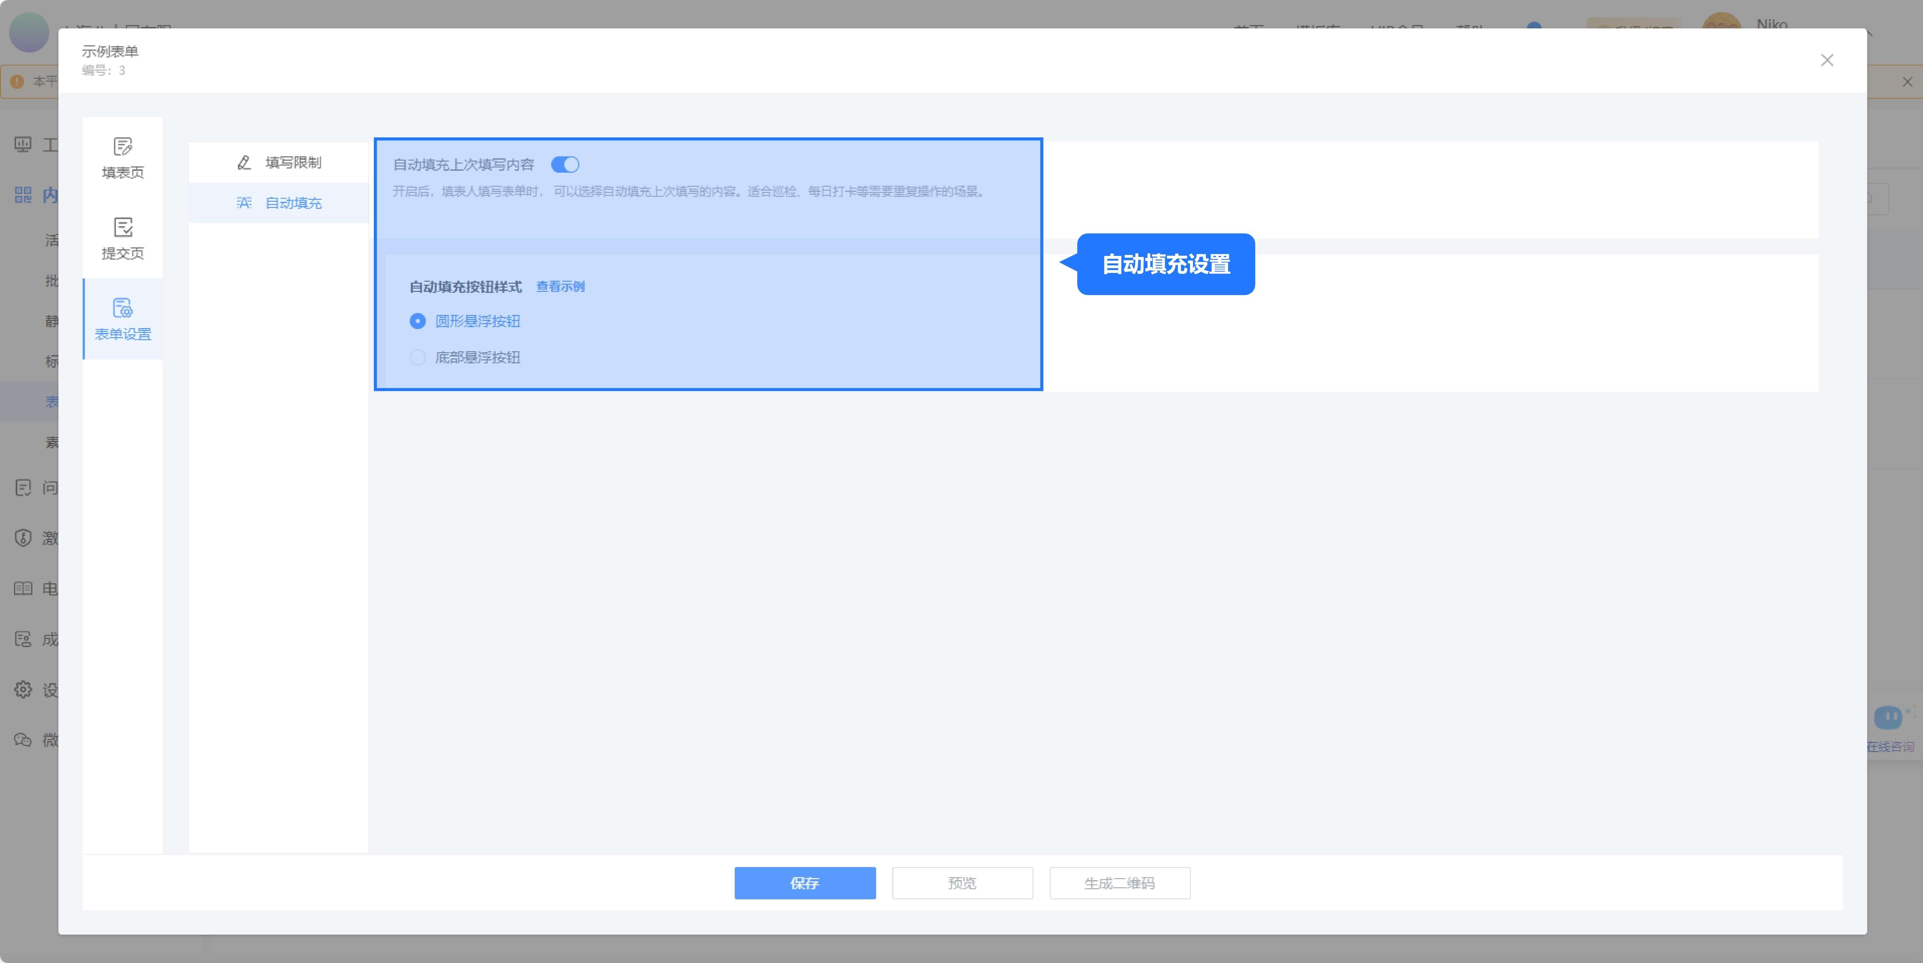Click the 保存 button
Screen dimensions: 1923x963
(x=805, y=883)
